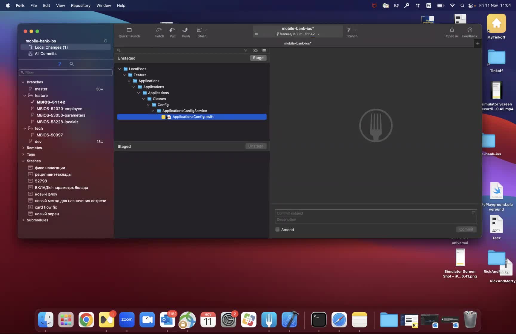Collapse the tech branch folder
This screenshot has width=516, height=334.
25,128
